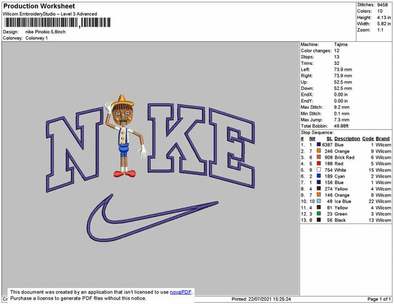Screen dimensions: 394x304
Task: Click the 'Stop Sequence:' heading
Action: 317,132
